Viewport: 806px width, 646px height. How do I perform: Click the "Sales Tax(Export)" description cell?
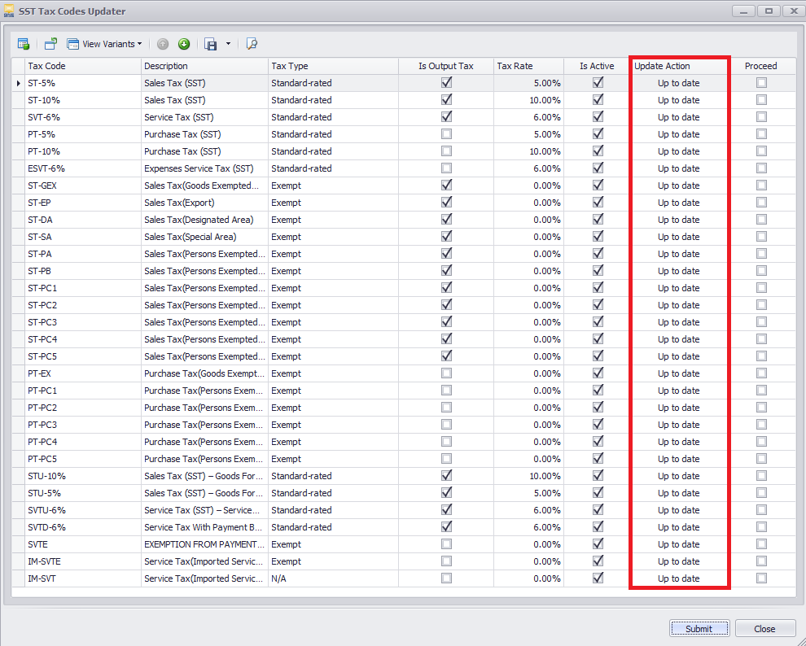[x=204, y=203]
